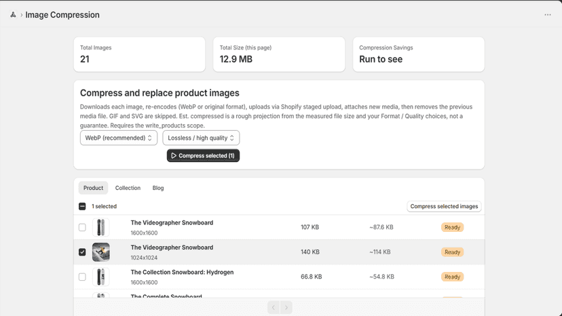Screen dimensions: 562x316
Task: Switch to the Blog tab
Action: click(158, 188)
